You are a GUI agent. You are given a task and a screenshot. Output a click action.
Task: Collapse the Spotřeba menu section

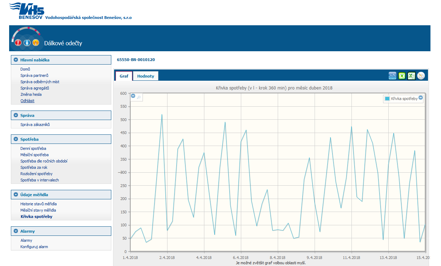tap(16, 139)
